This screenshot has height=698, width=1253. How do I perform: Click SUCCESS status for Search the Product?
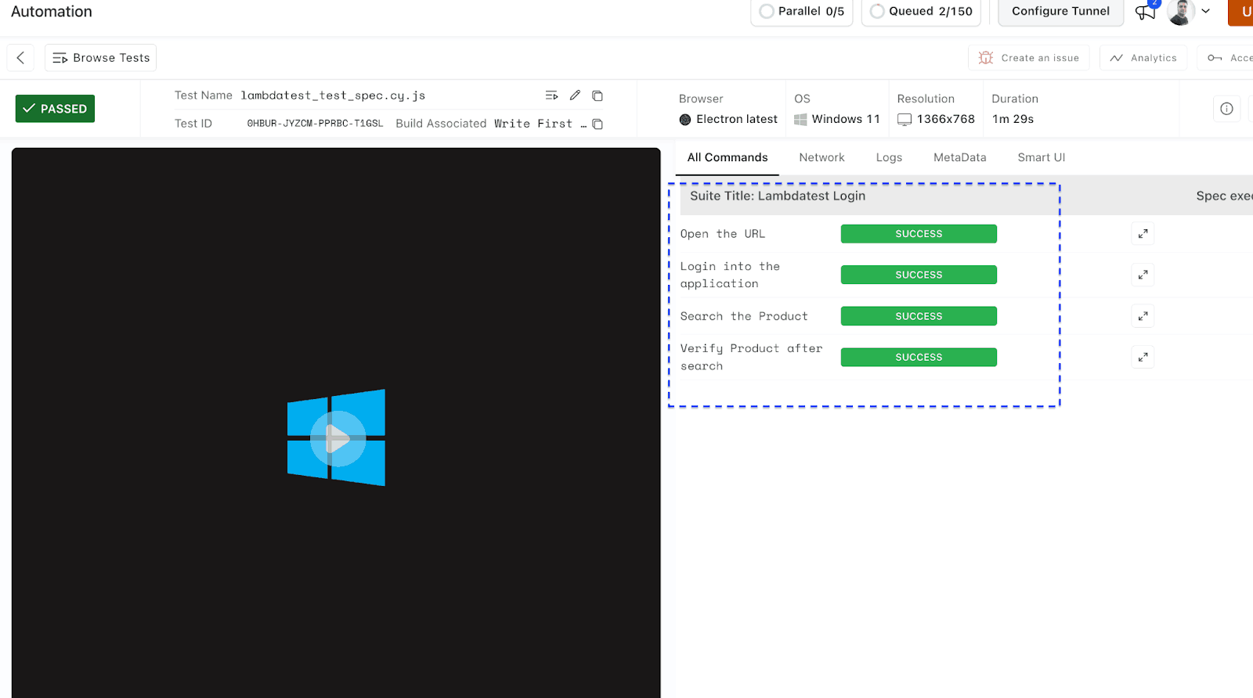pos(919,316)
